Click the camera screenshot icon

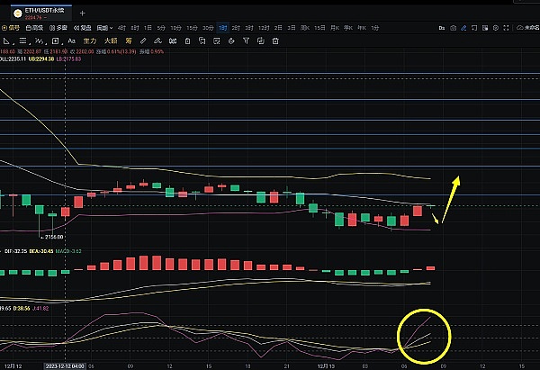(x=452, y=29)
